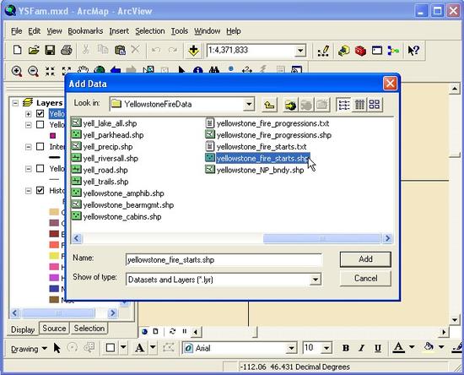This screenshot has width=464, height=375.
Task: Switch to the Selection tab below table of contents
Action: [x=89, y=329]
